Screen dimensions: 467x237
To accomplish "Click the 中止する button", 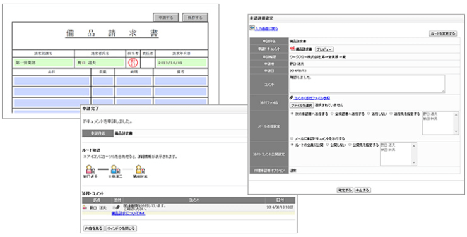I will [x=362, y=190].
